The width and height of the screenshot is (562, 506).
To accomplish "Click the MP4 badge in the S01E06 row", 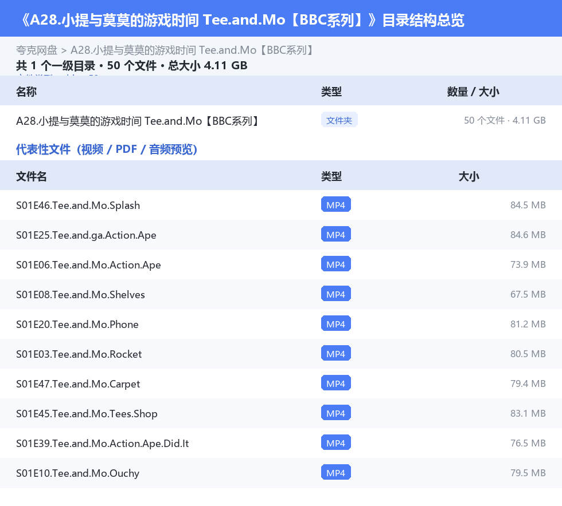I will pos(336,264).
